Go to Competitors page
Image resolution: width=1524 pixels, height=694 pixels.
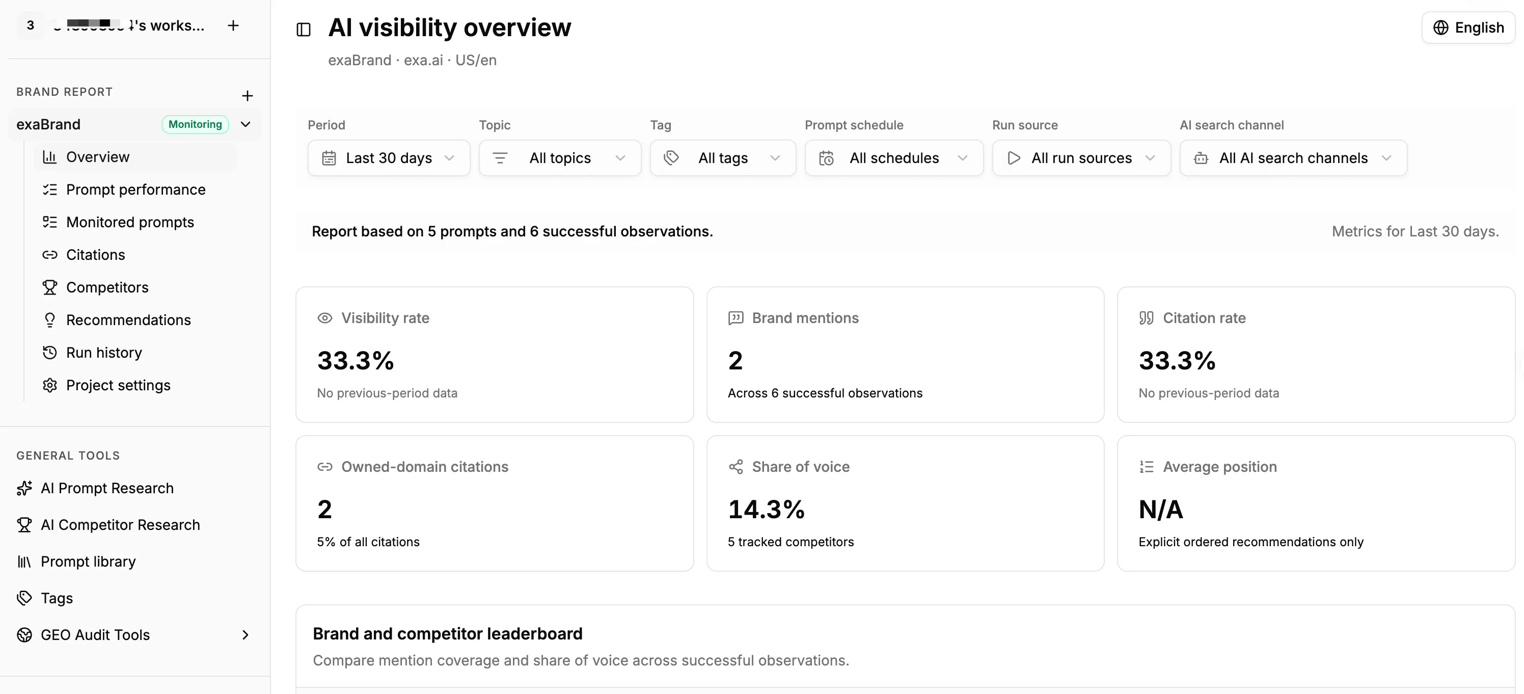[x=135, y=287]
